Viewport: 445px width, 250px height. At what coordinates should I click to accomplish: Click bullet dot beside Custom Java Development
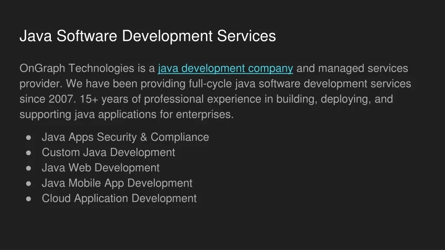[29, 153]
